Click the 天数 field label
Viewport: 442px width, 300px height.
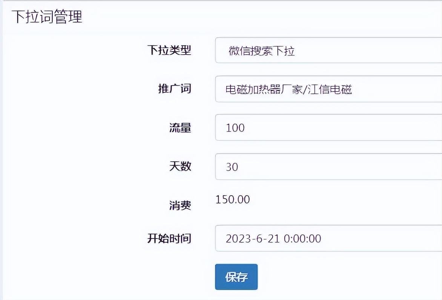click(181, 167)
